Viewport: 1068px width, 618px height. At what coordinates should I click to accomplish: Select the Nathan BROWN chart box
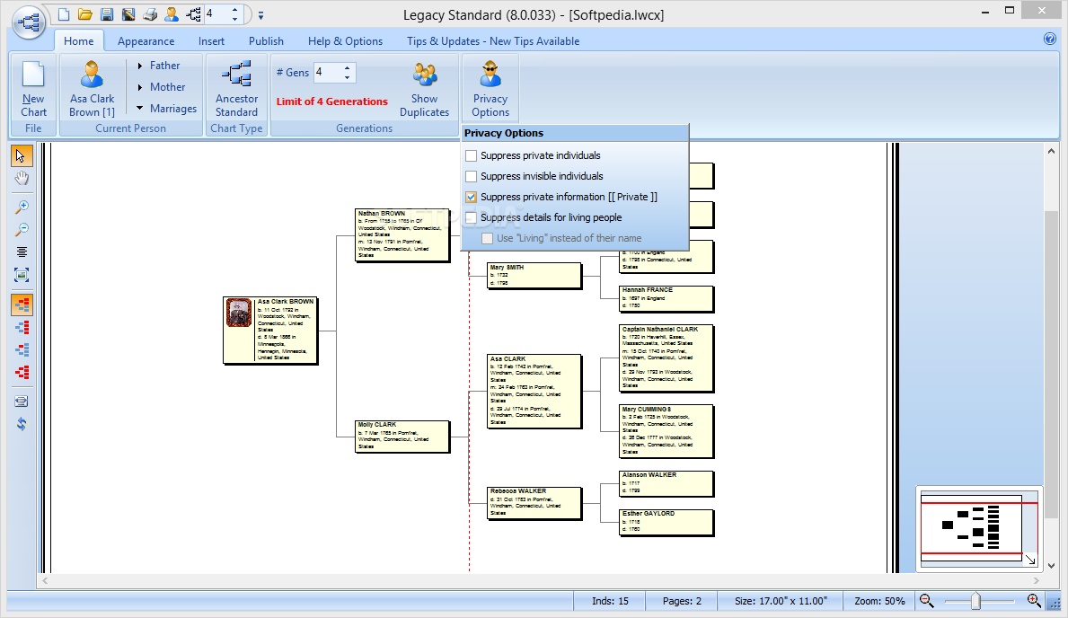[x=402, y=235]
